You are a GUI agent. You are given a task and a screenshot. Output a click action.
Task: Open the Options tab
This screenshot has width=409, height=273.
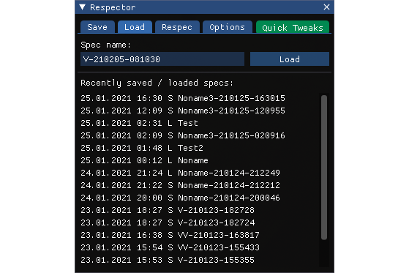(x=228, y=27)
